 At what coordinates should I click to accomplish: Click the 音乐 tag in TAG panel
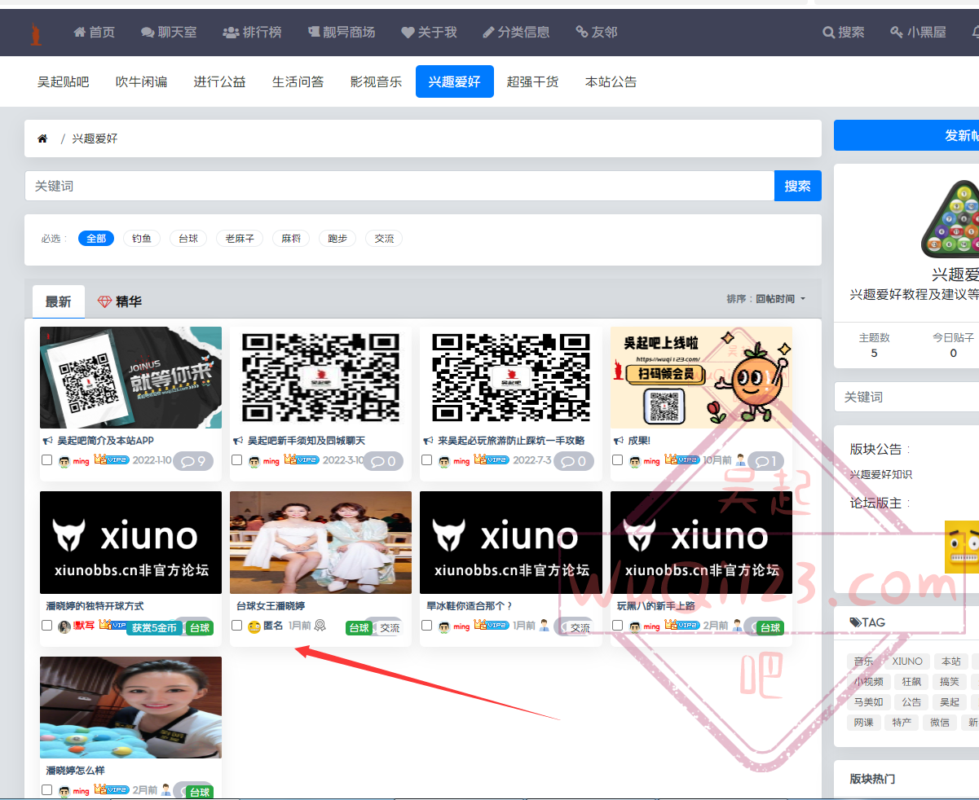coord(863,662)
